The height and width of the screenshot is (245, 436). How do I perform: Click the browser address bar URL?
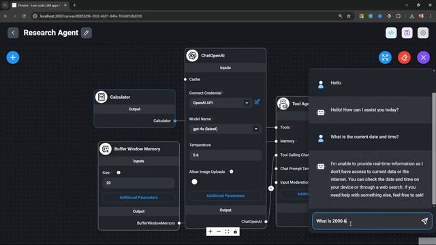(x=91, y=16)
